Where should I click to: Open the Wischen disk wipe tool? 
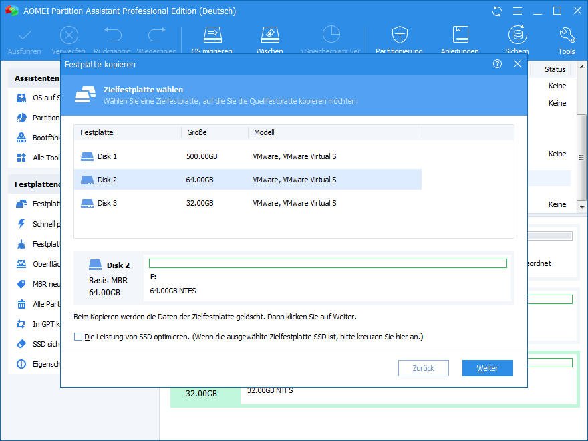269,35
